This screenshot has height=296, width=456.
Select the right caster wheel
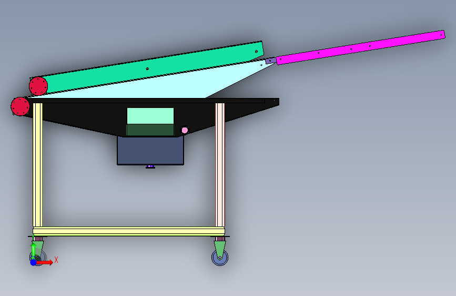220,258
